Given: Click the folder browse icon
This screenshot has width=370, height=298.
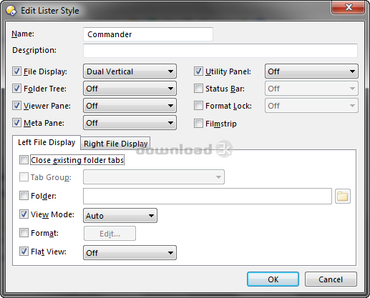Looking at the screenshot, I should [343, 197].
